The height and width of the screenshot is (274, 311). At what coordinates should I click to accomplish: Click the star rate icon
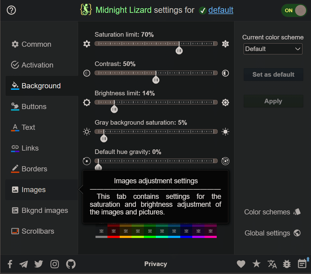[x=256, y=264]
